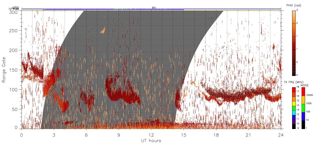The height and width of the screenshot is (146, 316).
Task: Click the blue CPID strip above the plot
Action: tap(151, 9)
